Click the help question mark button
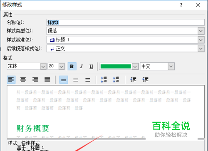 click(181, 5)
